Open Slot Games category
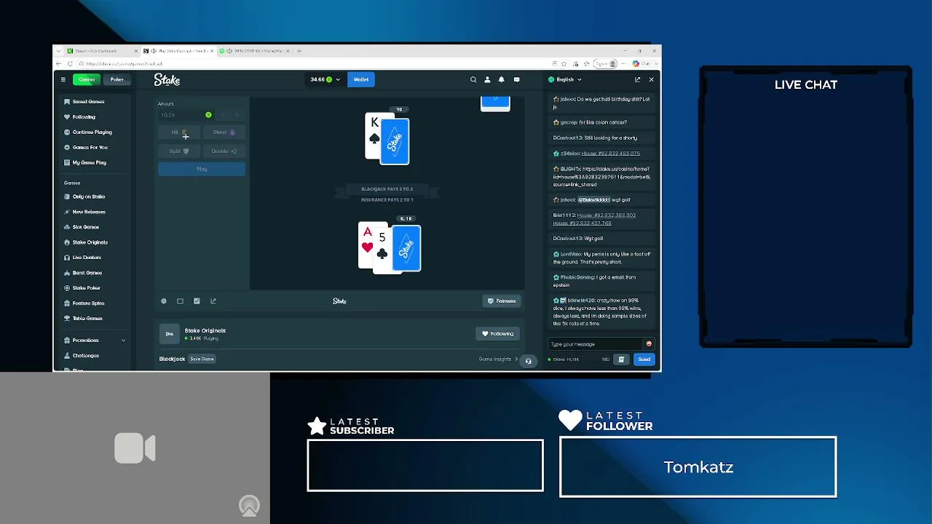 (x=85, y=227)
